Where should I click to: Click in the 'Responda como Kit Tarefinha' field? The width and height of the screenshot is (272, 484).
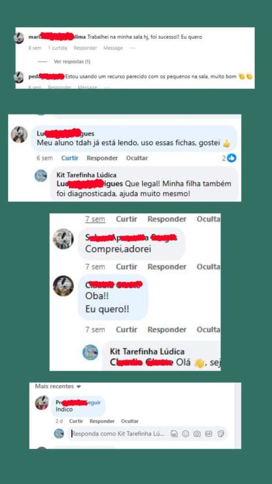[x=118, y=434]
